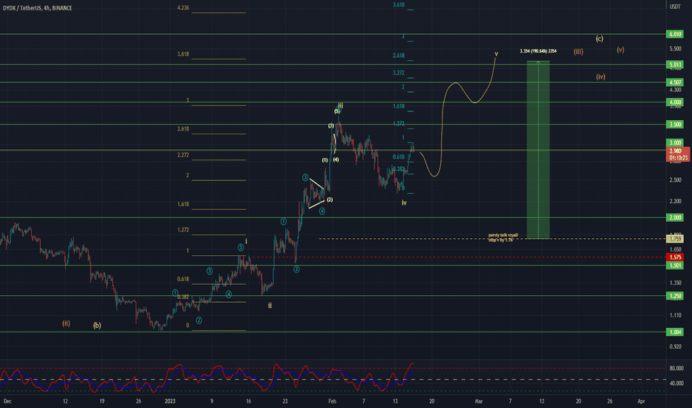The image size is (692, 408).
Task: Click the 3.354 (190.64%) measurement label
Action: [538, 51]
